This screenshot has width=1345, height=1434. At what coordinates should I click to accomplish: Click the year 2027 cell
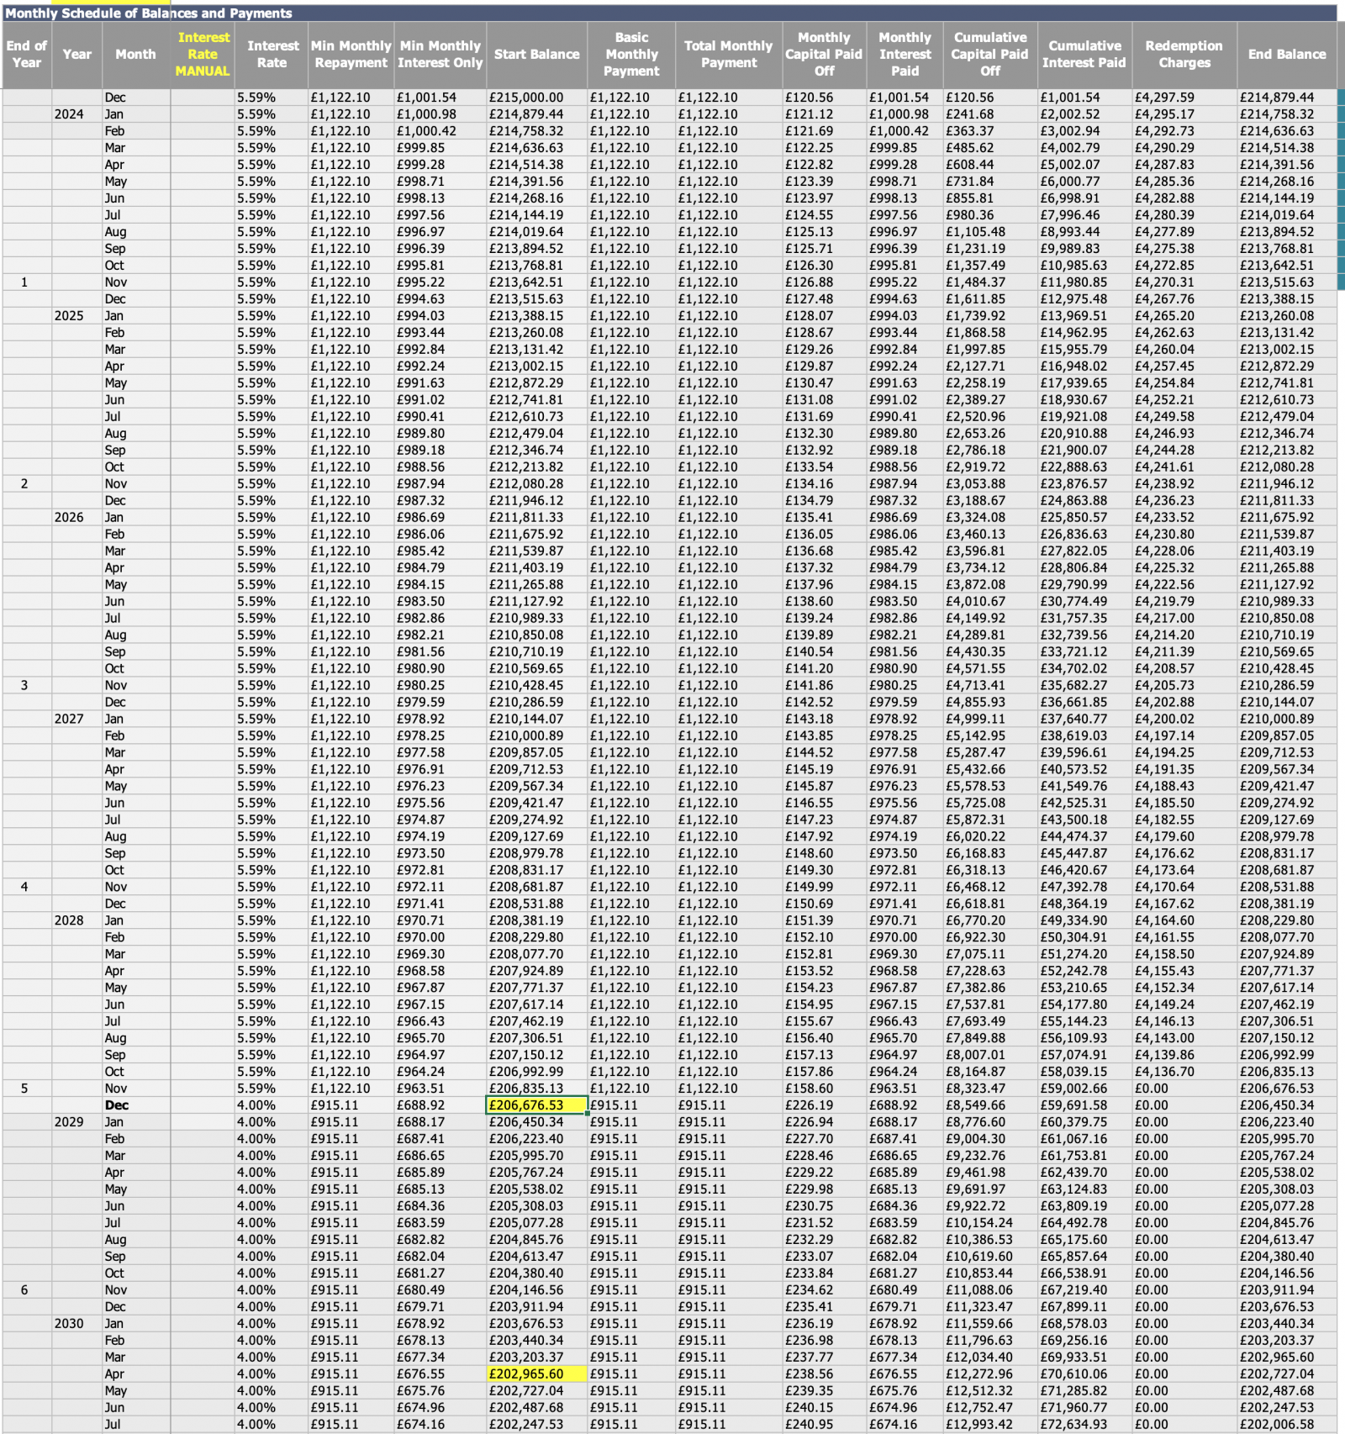[76, 720]
